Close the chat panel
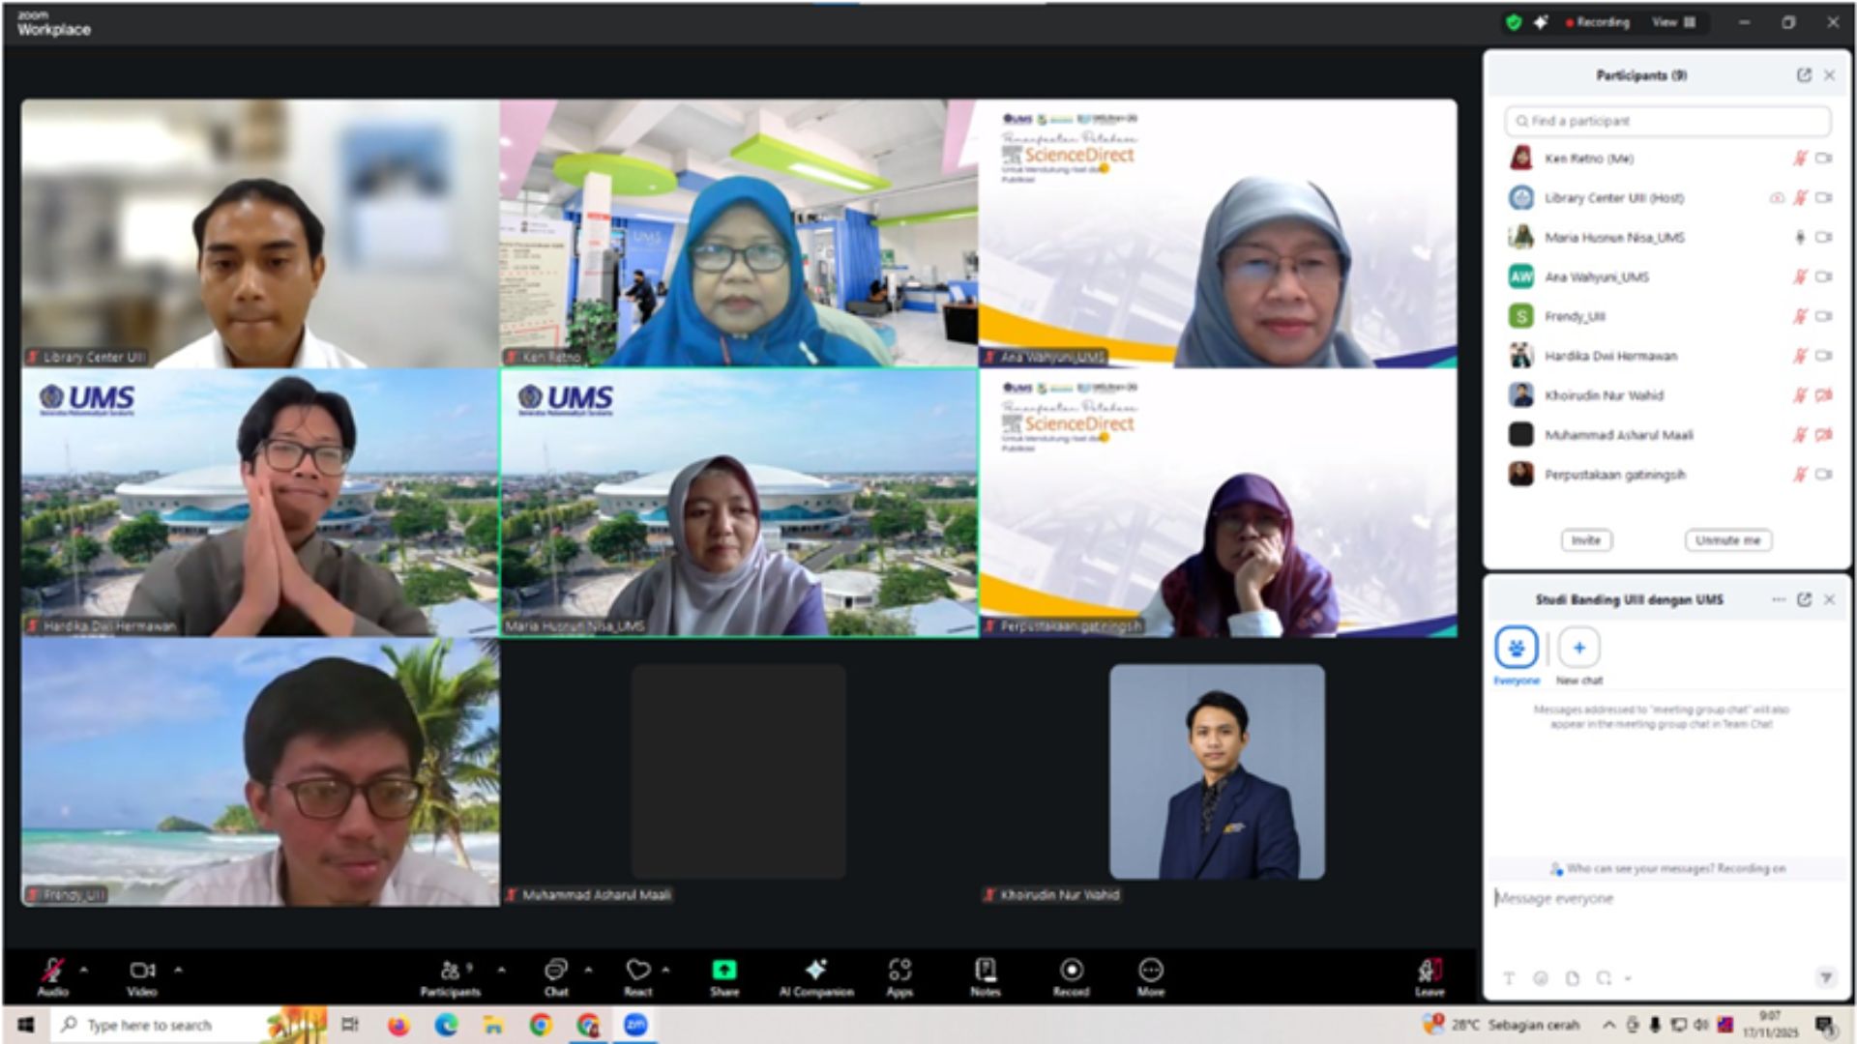This screenshot has height=1044, width=1857. click(x=1829, y=600)
